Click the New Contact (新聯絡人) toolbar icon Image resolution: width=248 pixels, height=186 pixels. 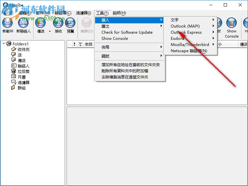pyautogui.click(x=23, y=23)
